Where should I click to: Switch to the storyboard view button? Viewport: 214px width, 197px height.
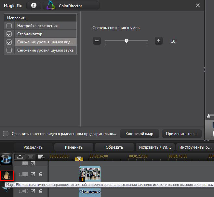click(x=30, y=157)
